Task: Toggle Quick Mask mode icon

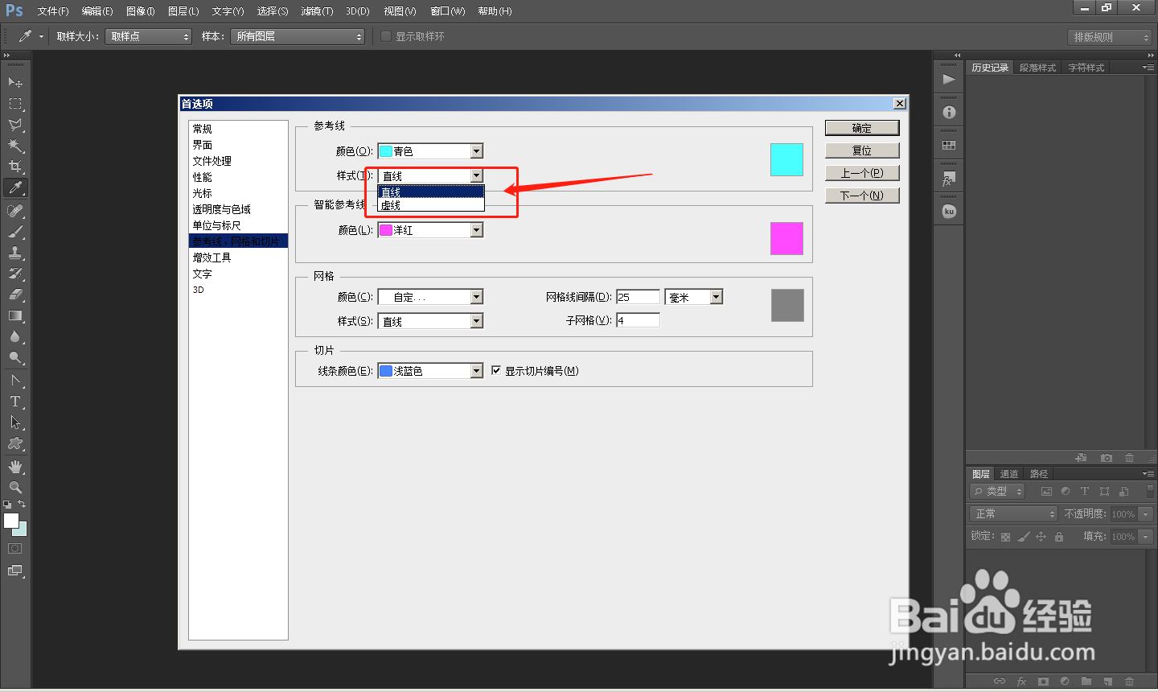Action: (15, 548)
